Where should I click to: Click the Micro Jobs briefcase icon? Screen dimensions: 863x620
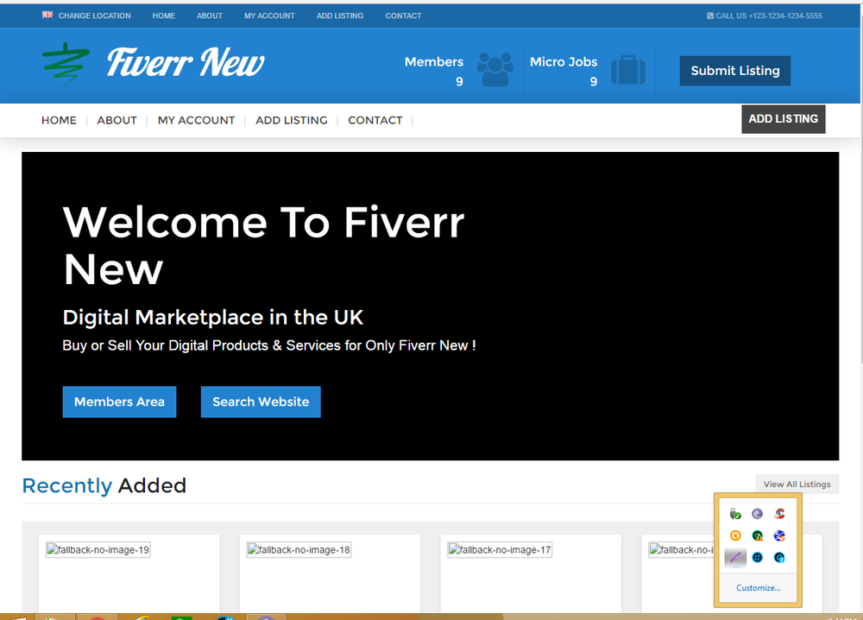[x=628, y=70]
